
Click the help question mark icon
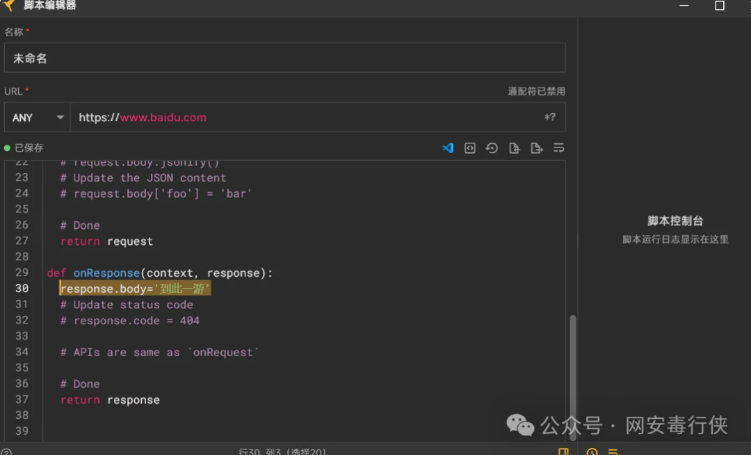[x=6, y=452]
